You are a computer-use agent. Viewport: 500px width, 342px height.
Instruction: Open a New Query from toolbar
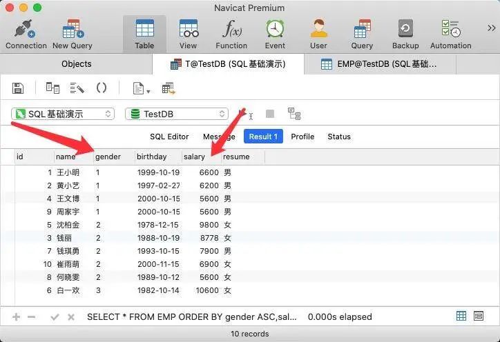[73, 31]
